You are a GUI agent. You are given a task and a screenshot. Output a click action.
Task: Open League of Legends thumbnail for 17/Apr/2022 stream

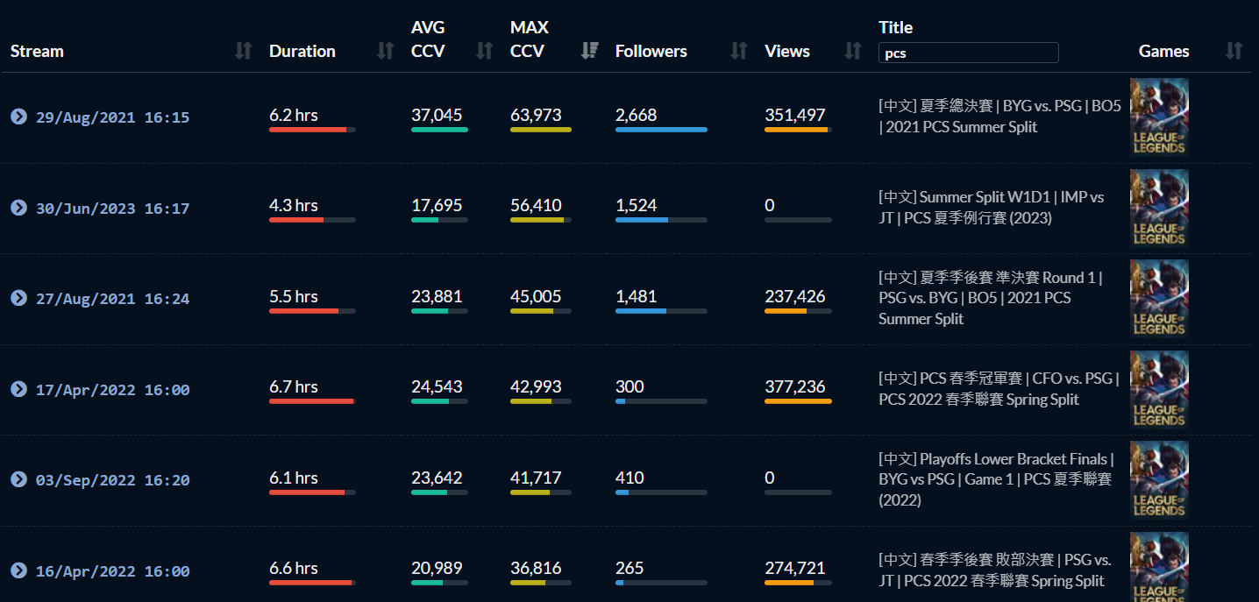point(1159,389)
